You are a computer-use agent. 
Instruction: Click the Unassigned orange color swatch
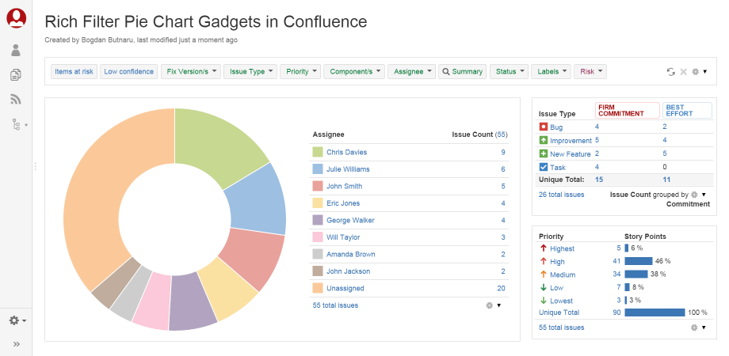318,288
